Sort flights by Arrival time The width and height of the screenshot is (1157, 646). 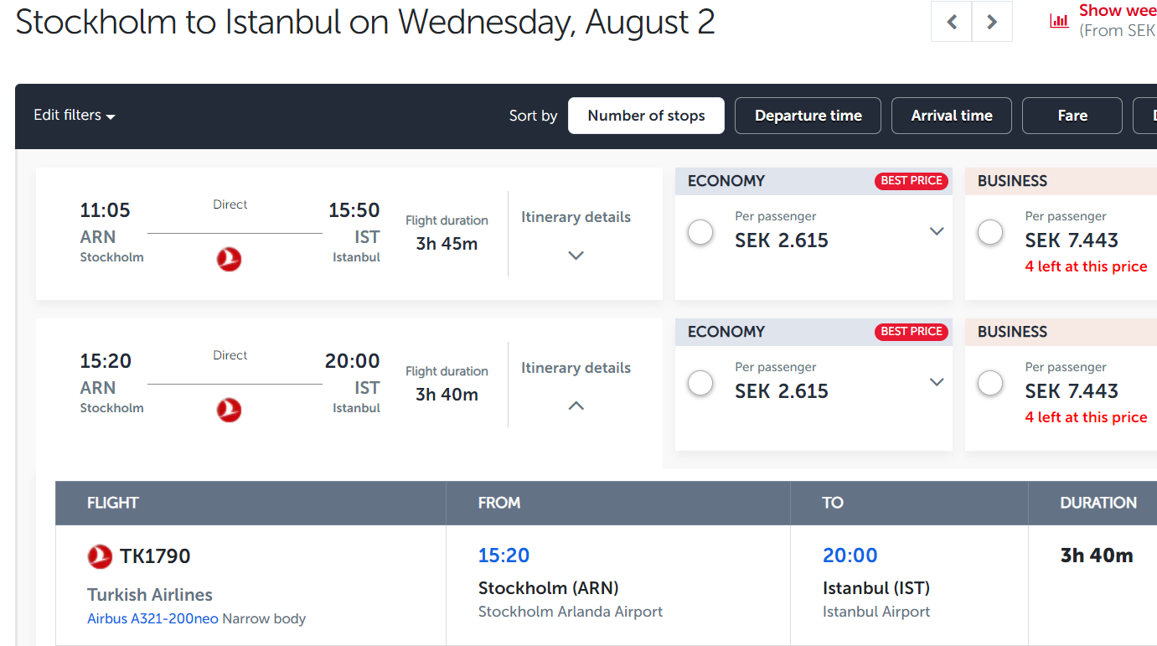[x=952, y=116]
